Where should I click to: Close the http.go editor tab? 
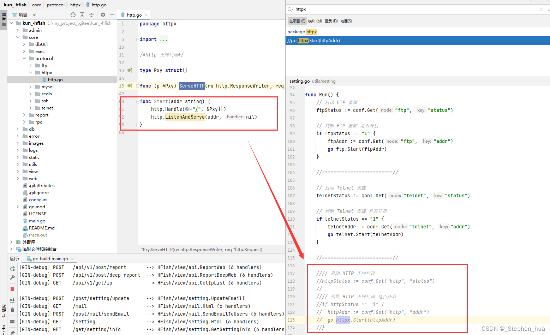(146, 15)
